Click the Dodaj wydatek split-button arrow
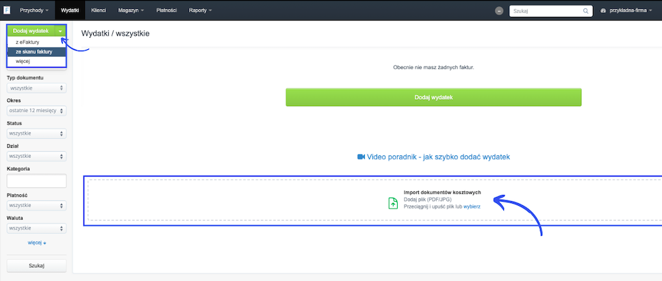 (x=60, y=31)
